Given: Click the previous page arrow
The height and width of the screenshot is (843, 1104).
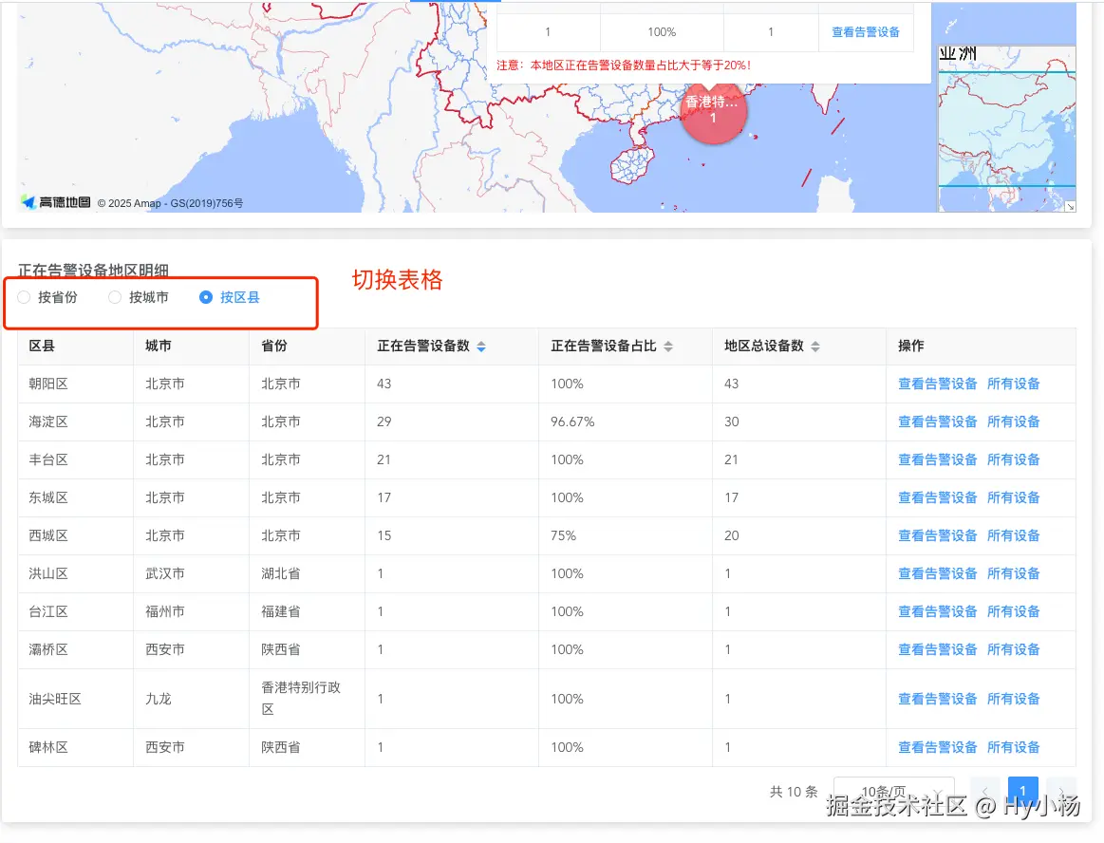Looking at the screenshot, I should (985, 792).
